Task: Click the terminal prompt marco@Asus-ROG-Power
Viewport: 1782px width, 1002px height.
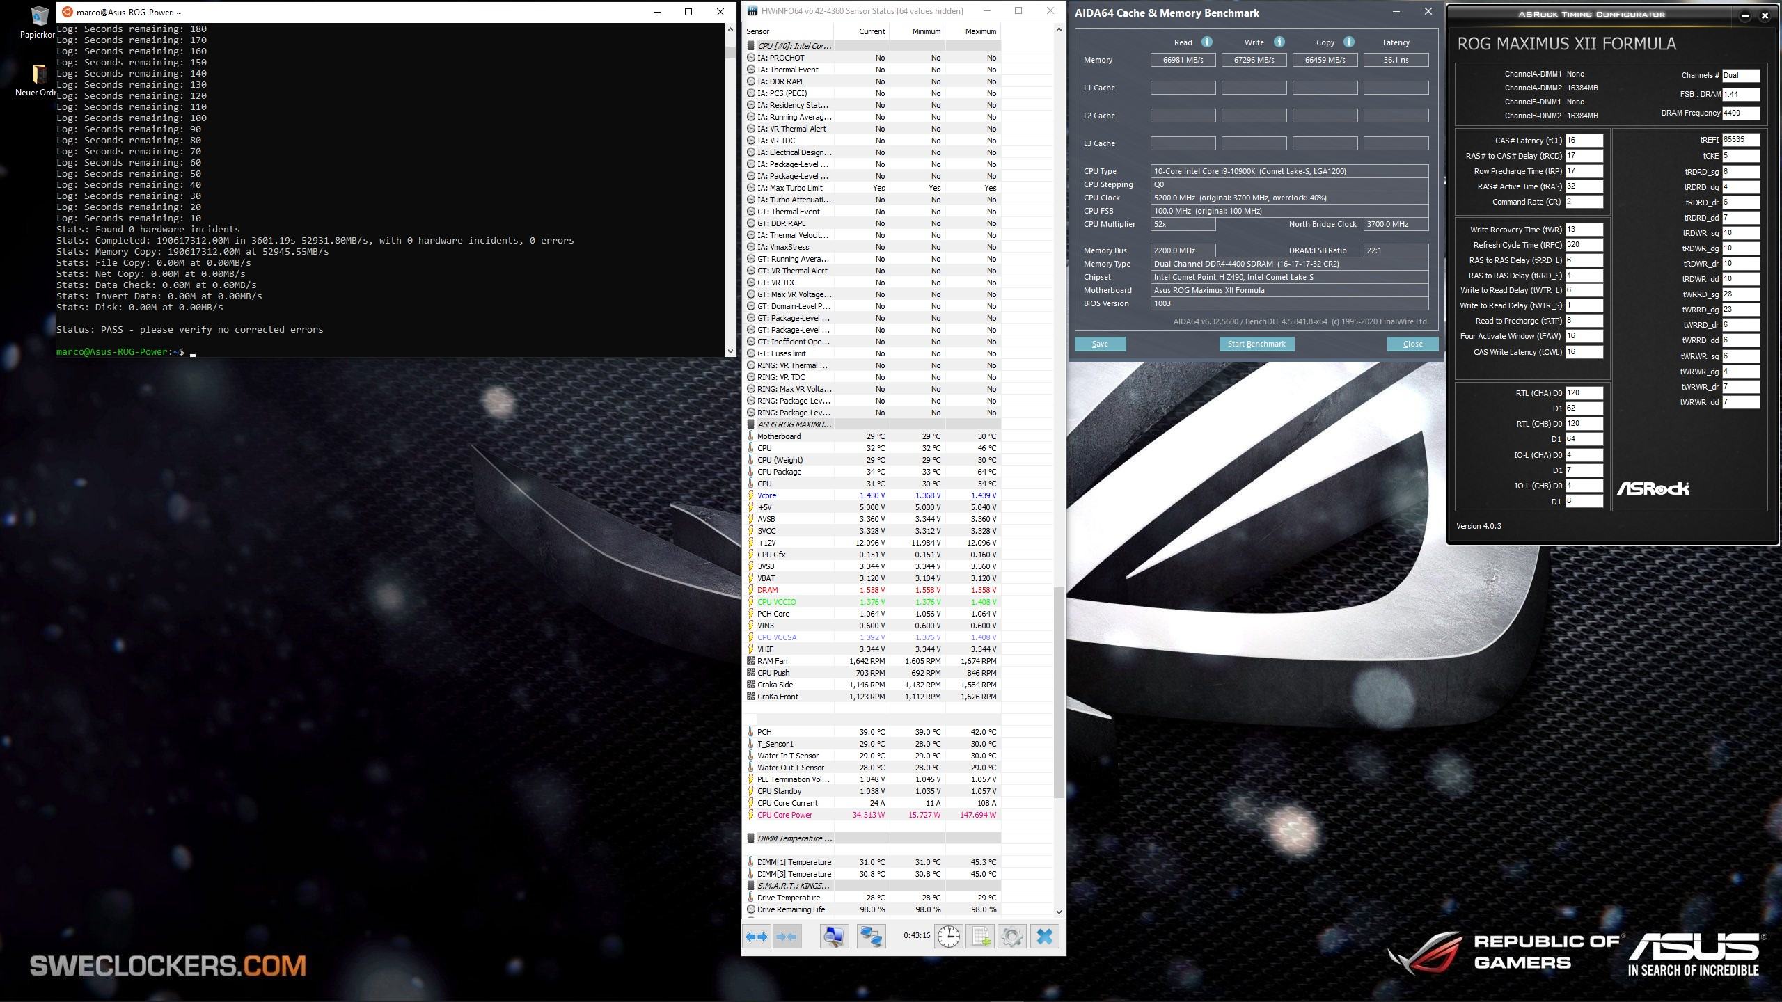Action: pos(120,352)
